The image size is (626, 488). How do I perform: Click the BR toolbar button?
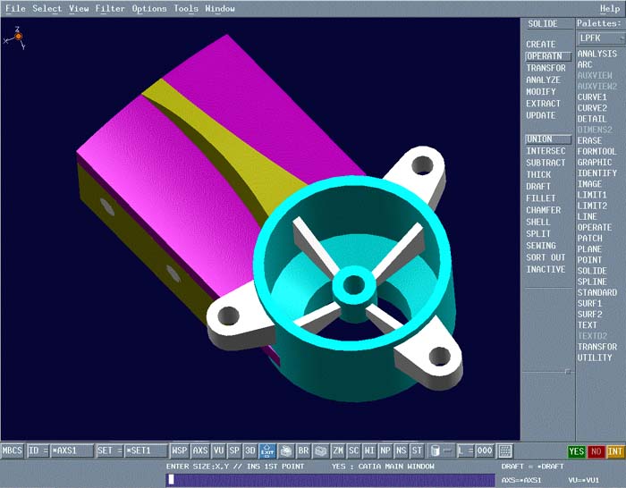coord(304,451)
